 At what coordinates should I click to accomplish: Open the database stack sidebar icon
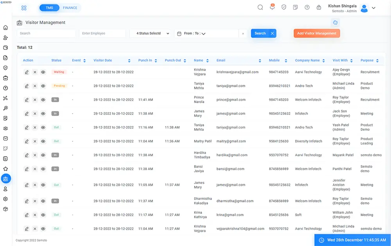point(5,78)
